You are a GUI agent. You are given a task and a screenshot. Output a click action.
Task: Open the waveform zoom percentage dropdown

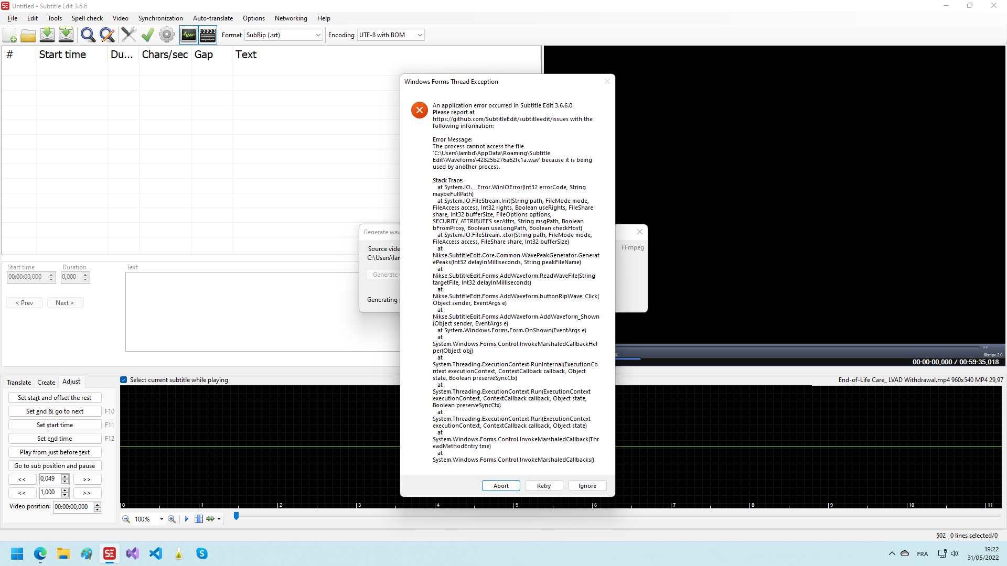[x=161, y=519]
